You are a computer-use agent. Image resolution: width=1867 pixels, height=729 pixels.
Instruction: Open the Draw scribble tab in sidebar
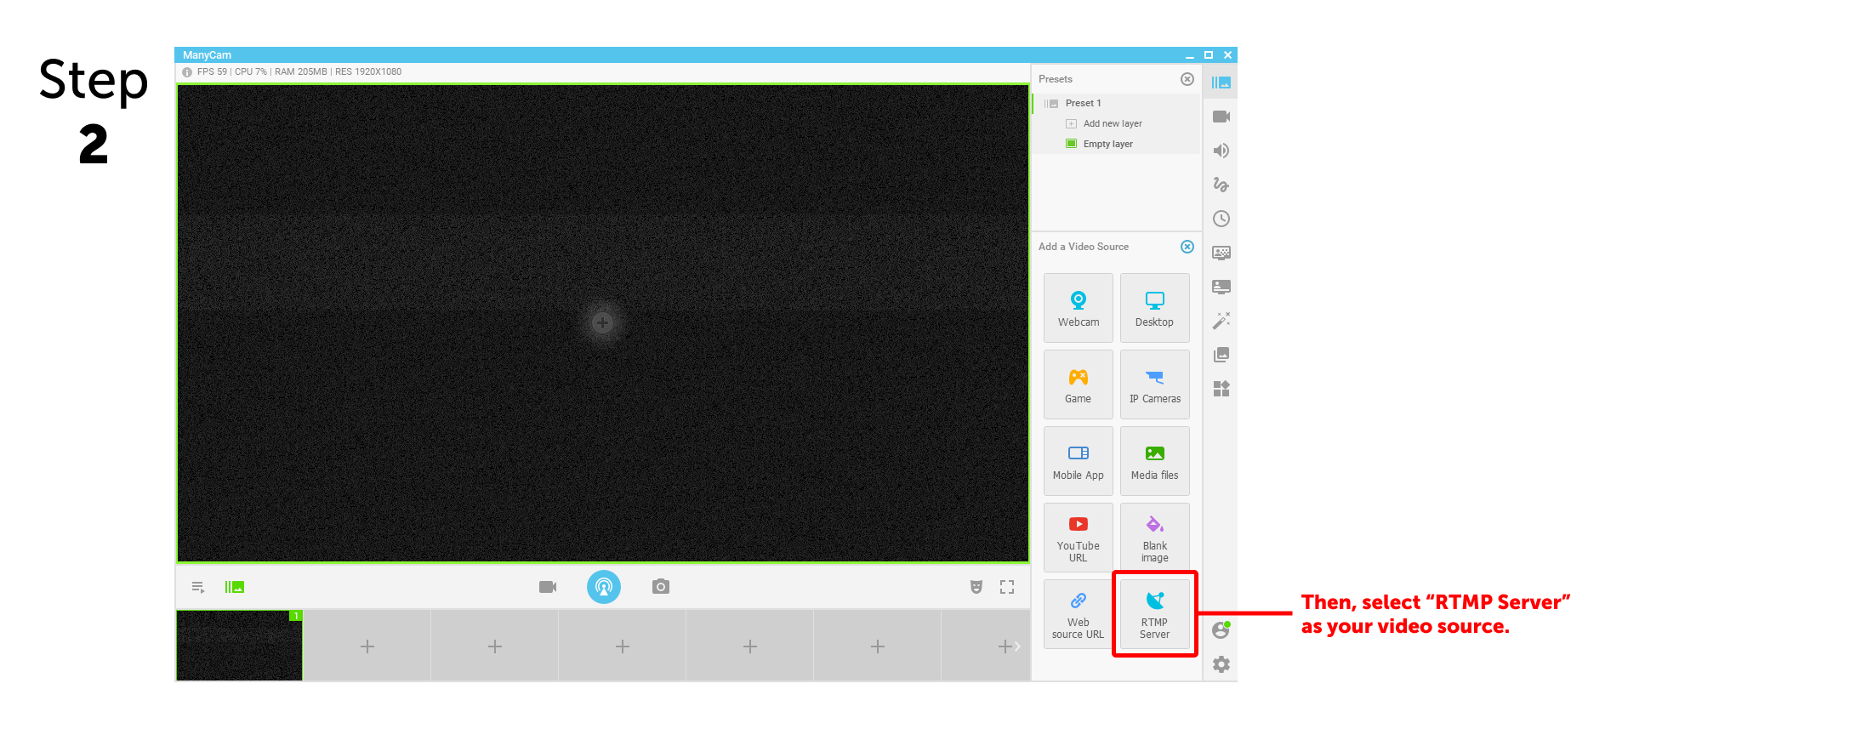pyautogui.click(x=1221, y=185)
